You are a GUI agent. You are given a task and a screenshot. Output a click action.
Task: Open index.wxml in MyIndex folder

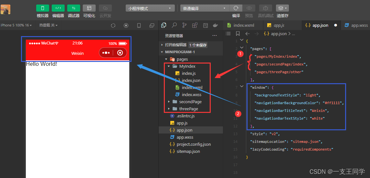tap(191, 87)
